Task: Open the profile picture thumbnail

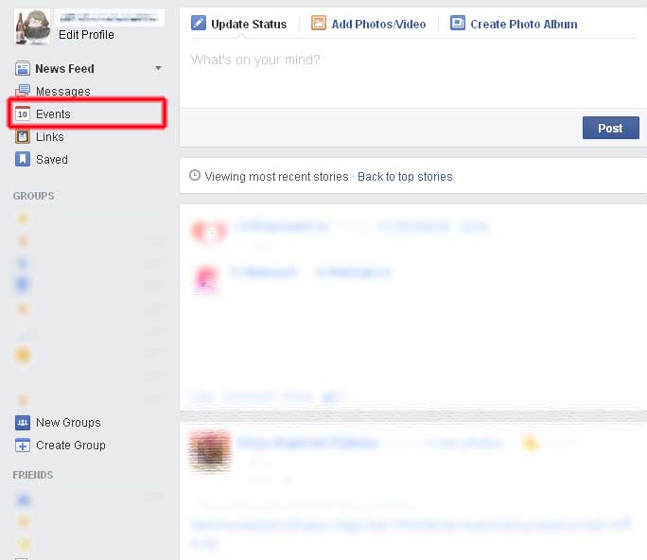Action: [x=32, y=26]
